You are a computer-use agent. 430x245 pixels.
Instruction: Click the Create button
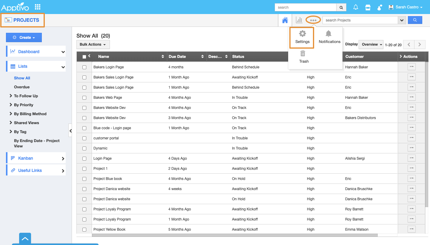click(24, 38)
